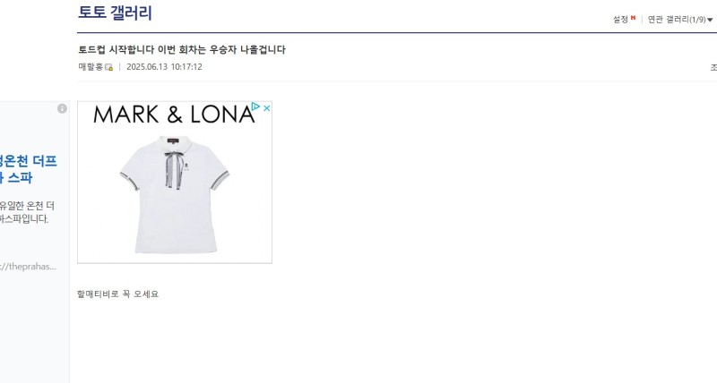717x383 pixels.
Task: Expand the 연관 갤러리 dropdown arrow
Action: (x=710, y=20)
